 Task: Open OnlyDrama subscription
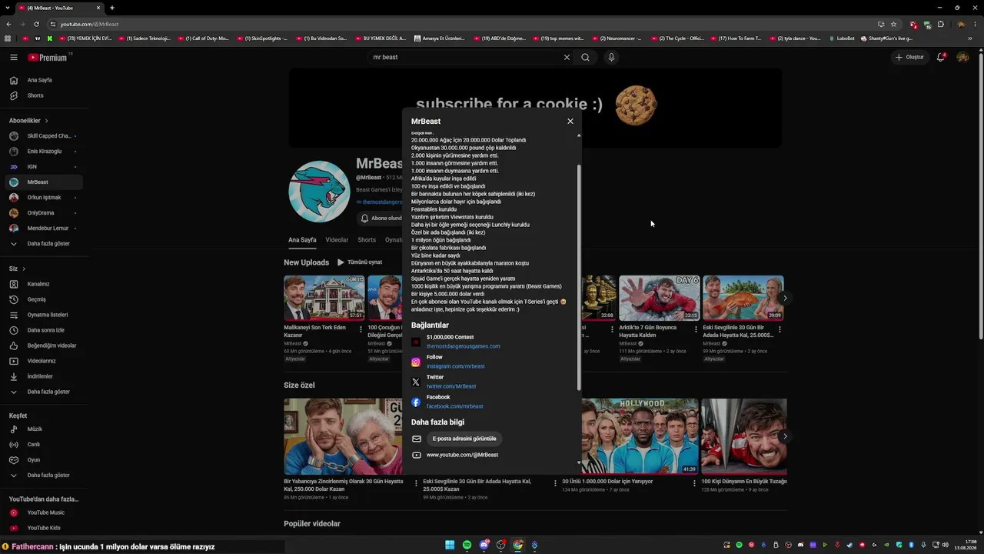point(42,213)
